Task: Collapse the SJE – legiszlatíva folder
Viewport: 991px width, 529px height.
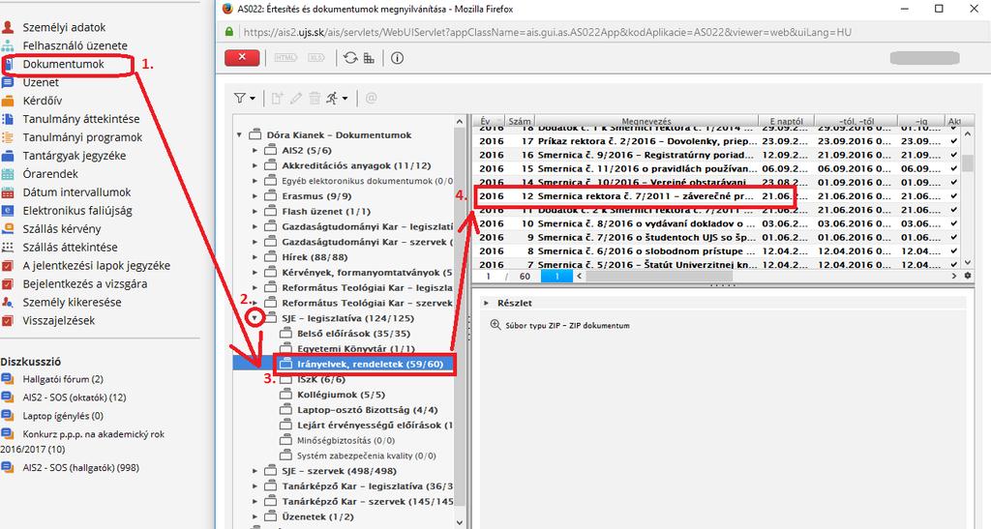Action: click(x=255, y=318)
